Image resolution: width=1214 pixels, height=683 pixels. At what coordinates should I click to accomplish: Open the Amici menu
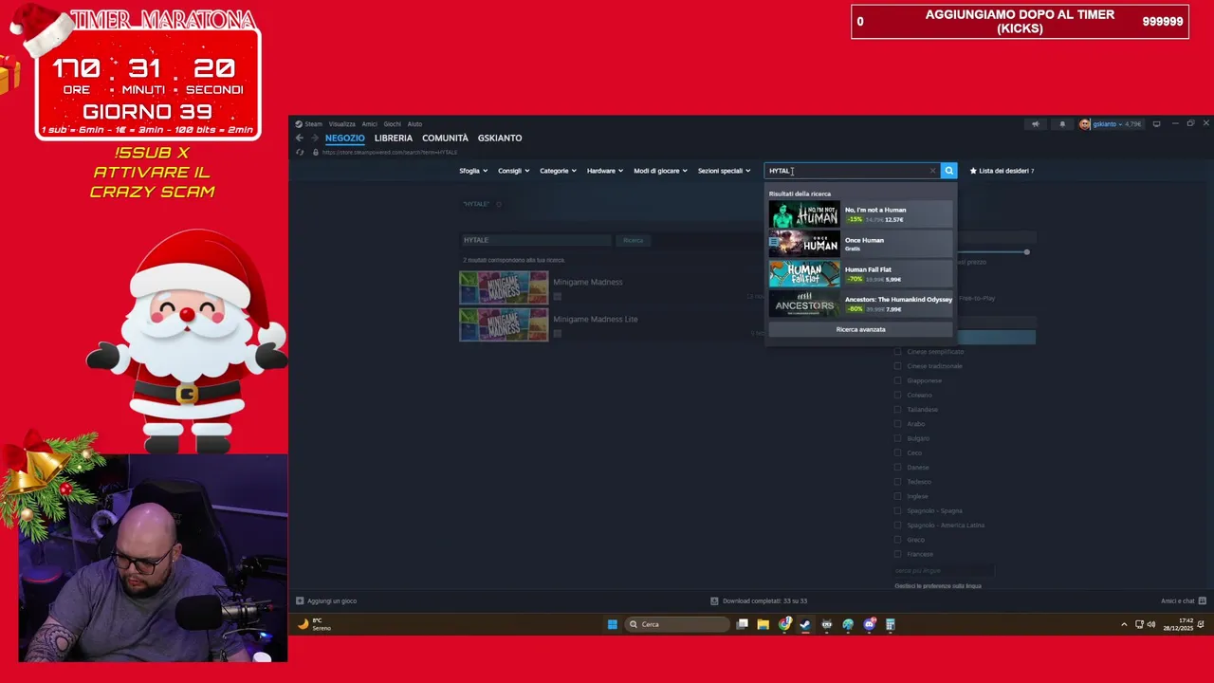369,124
